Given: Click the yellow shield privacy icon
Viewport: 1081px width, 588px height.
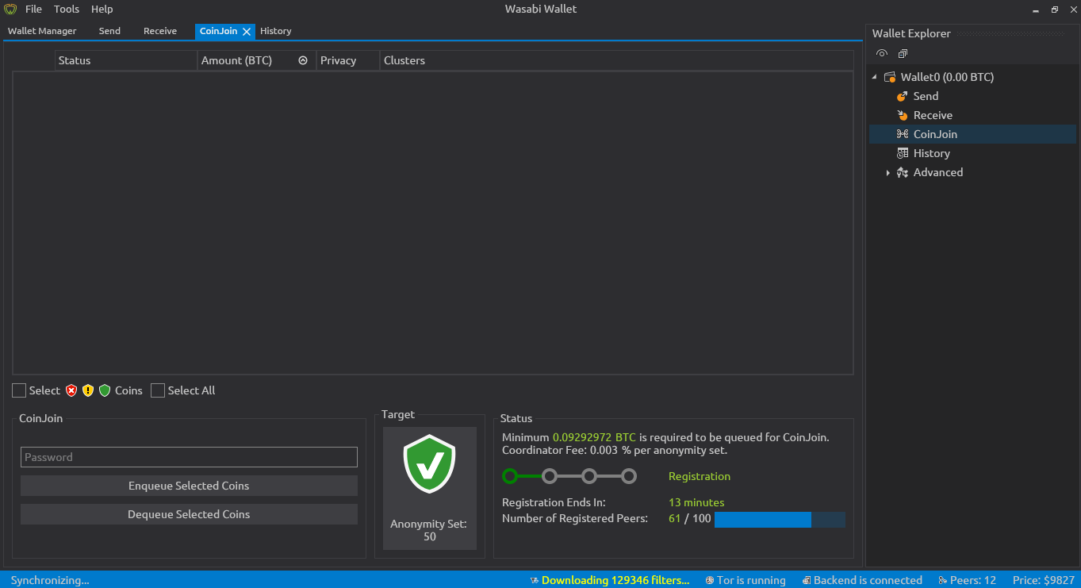Looking at the screenshot, I should 88,390.
